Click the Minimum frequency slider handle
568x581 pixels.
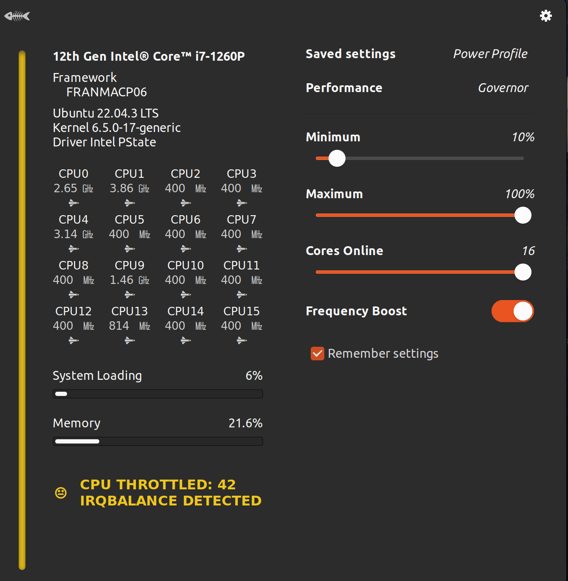(337, 158)
